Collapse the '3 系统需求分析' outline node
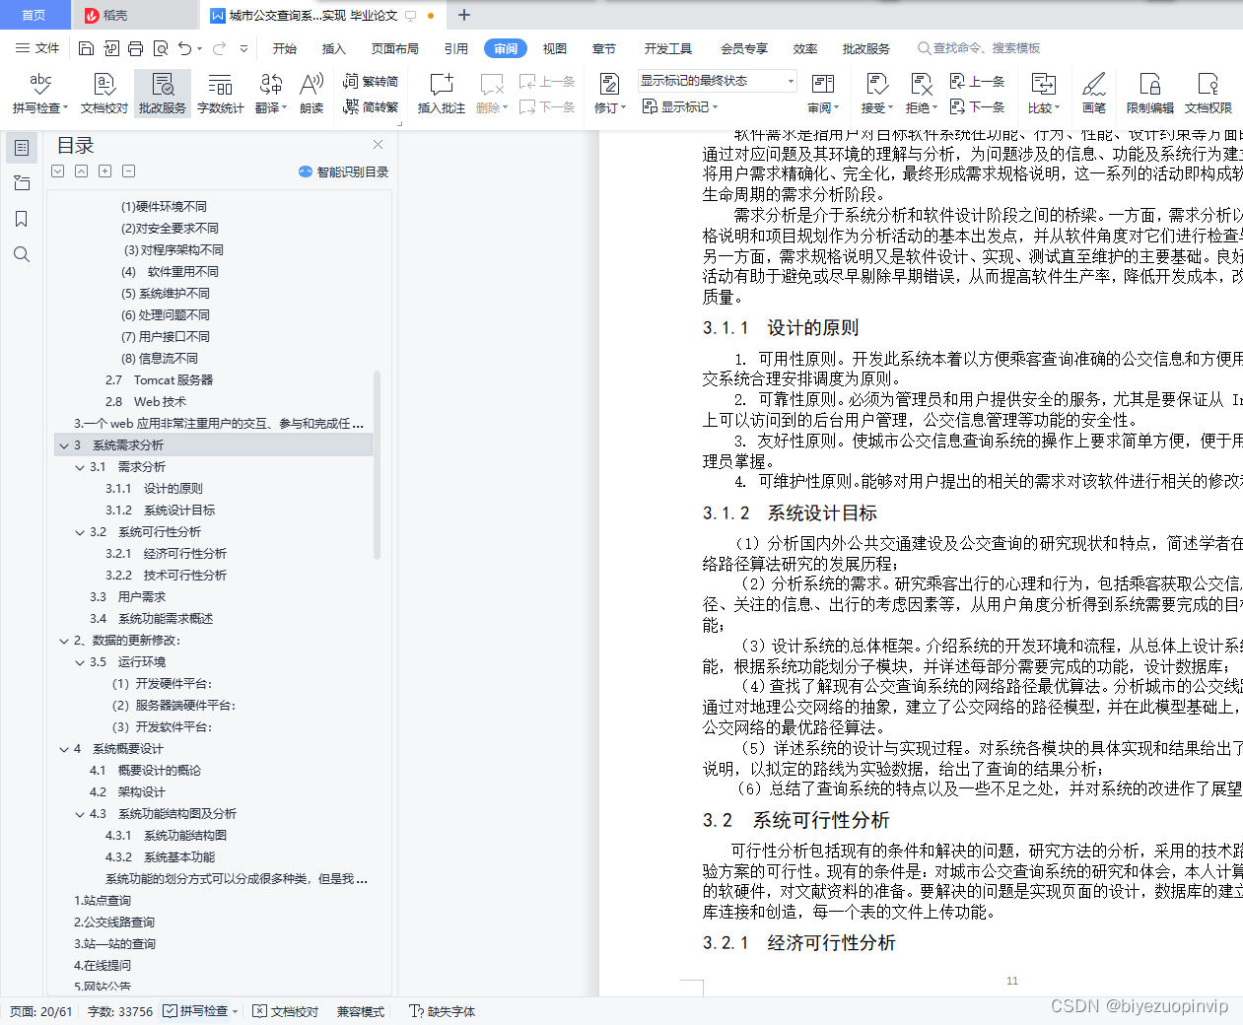 click(x=64, y=445)
